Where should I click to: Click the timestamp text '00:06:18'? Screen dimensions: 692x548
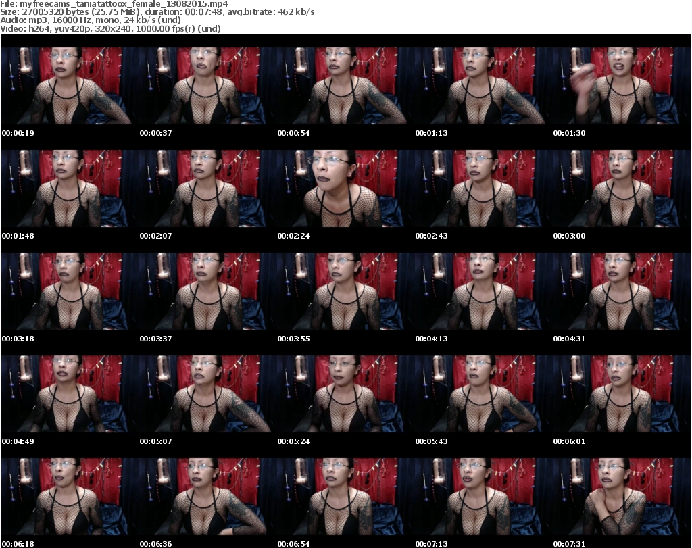(x=18, y=543)
